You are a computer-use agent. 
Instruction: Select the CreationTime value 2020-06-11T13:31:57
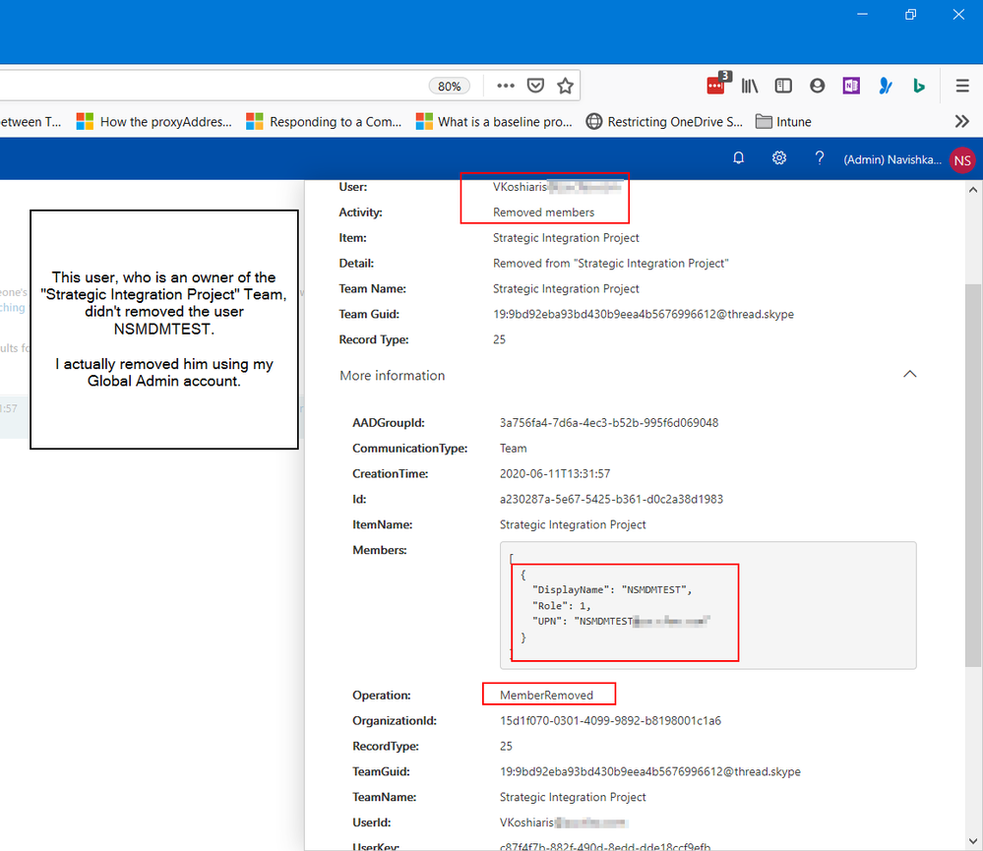click(555, 474)
